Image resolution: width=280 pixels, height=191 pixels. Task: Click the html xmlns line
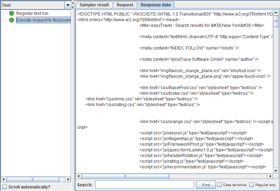click(x=128, y=20)
